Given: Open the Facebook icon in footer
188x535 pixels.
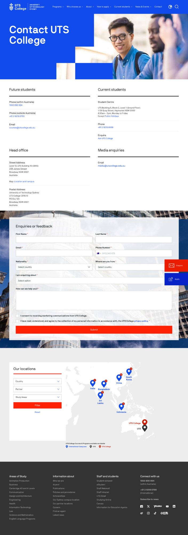Looking at the screenshot, I should point(142,506).
